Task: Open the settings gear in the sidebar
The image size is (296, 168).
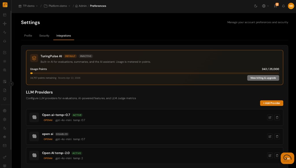Action: tap(5, 119)
